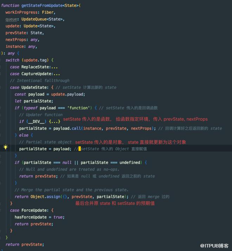Click the UpdateState case label
This screenshot has width=232, height=251.
pos(34,87)
